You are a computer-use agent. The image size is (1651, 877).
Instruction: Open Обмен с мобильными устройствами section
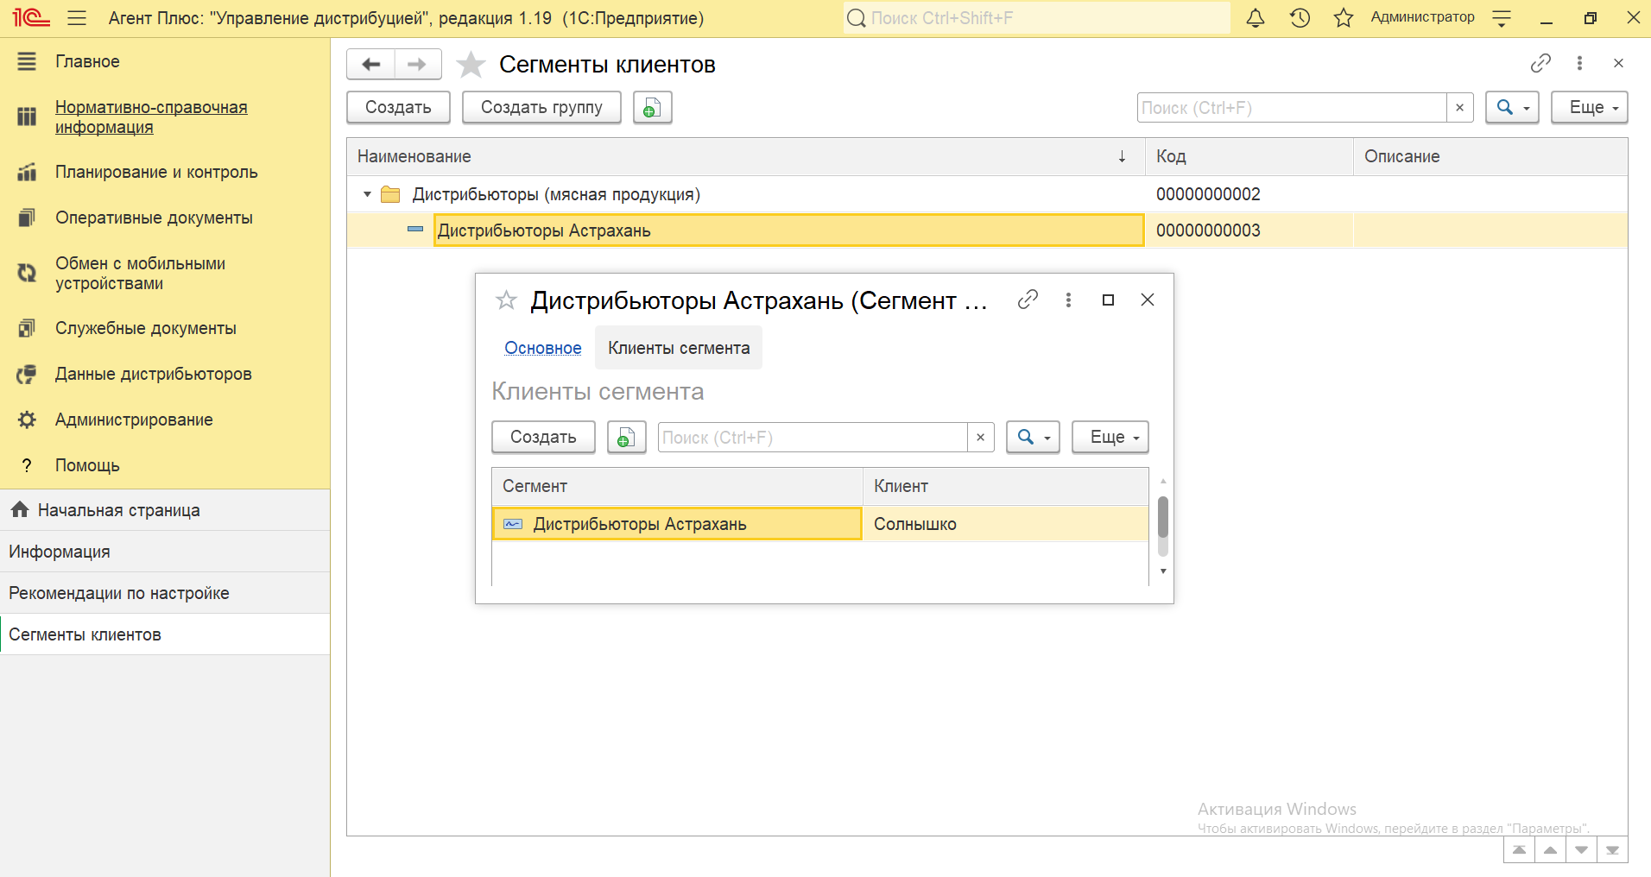(x=140, y=273)
